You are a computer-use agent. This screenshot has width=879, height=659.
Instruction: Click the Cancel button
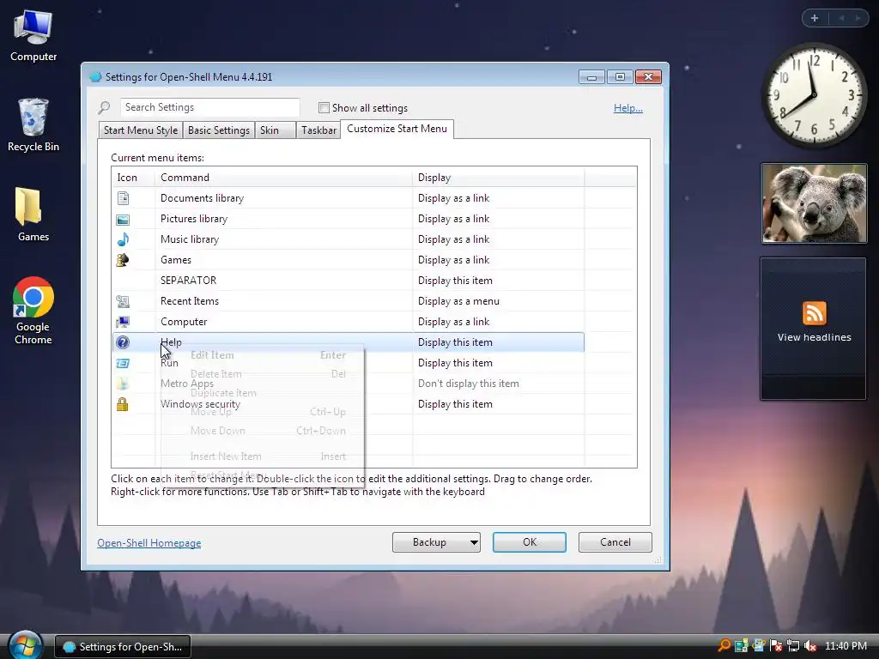tap(615, 542)
